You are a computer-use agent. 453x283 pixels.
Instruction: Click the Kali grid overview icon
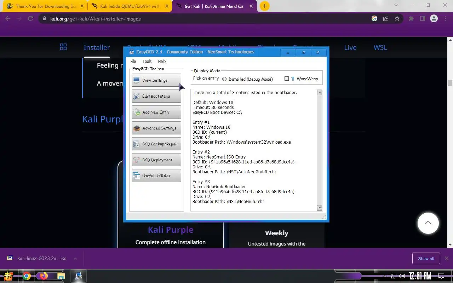click(63, 47)
